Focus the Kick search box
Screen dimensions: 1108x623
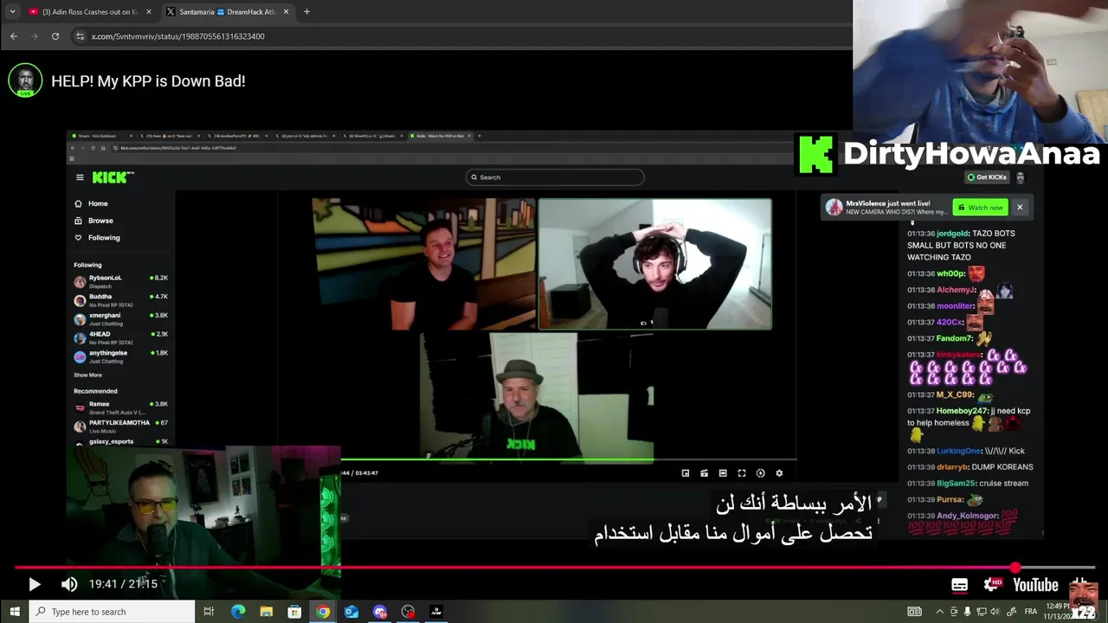(555, 177)
